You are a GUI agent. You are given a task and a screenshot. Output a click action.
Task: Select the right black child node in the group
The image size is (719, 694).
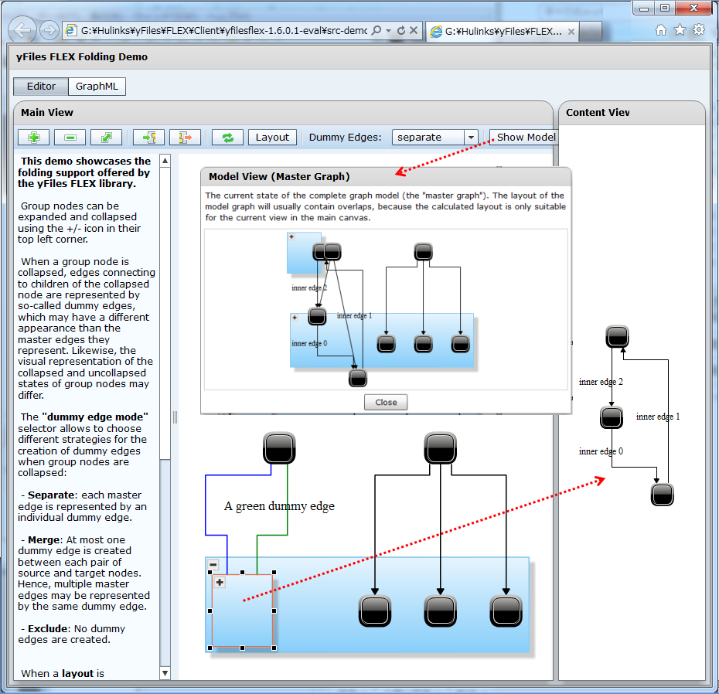tap(506, 611)
